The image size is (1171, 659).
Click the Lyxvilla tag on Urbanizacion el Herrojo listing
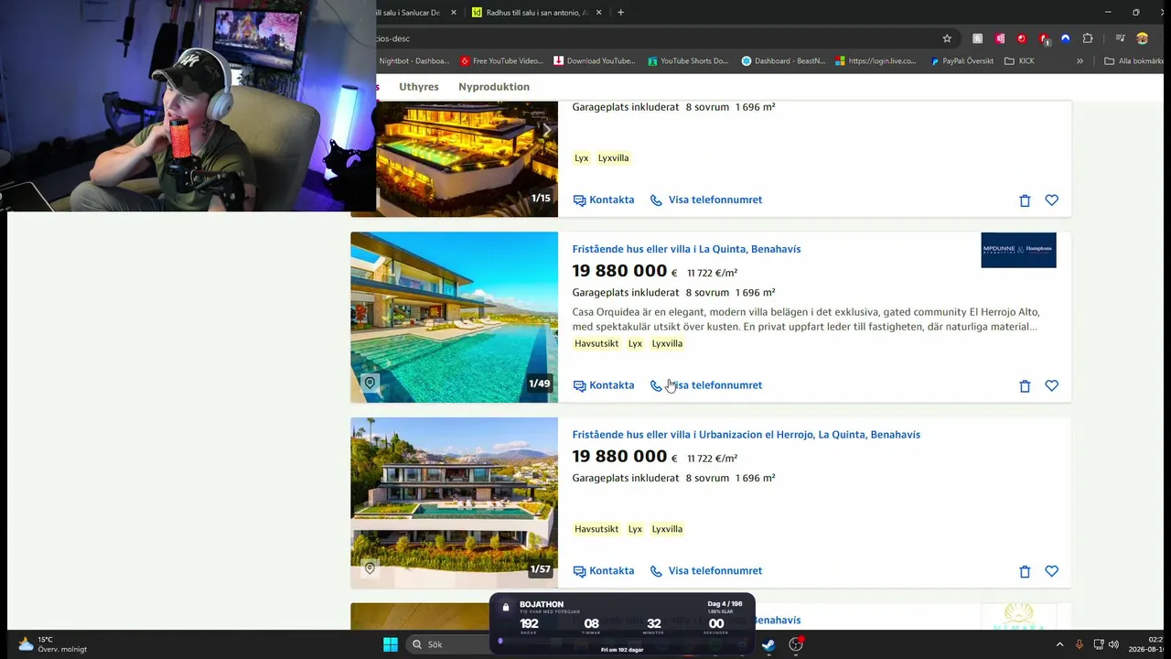pos(667,529)
